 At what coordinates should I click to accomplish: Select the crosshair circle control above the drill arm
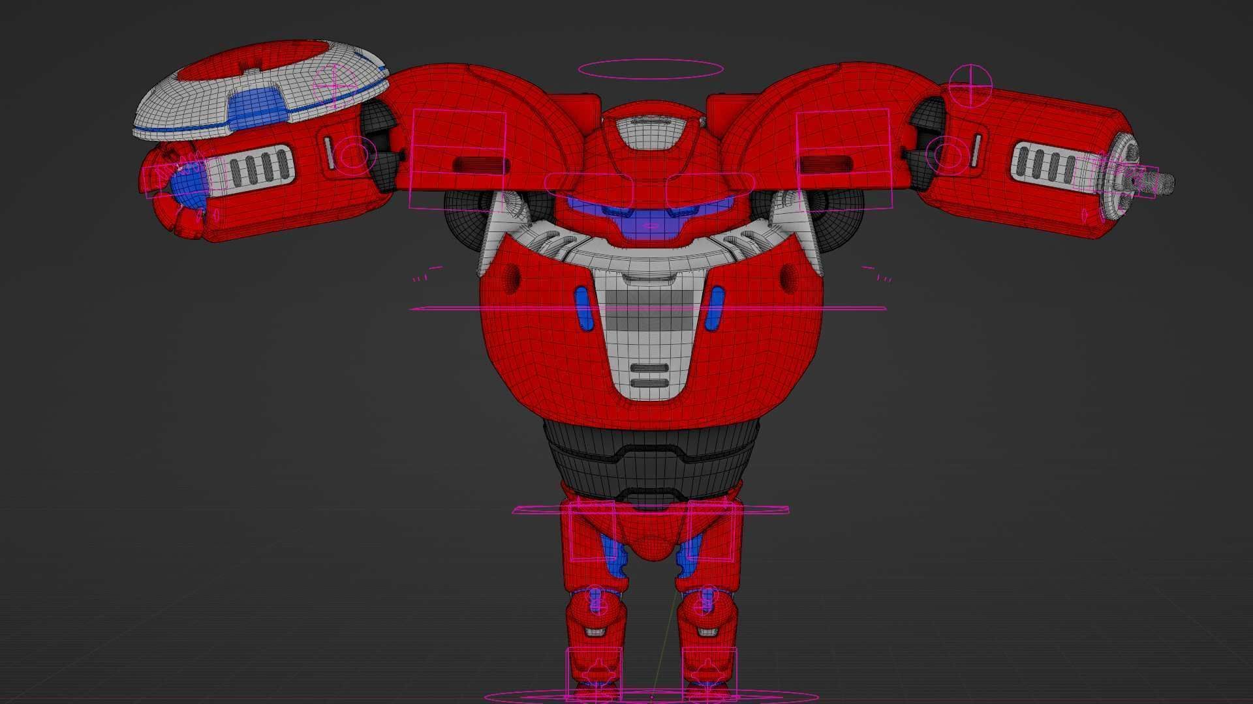tap(970, 85)
